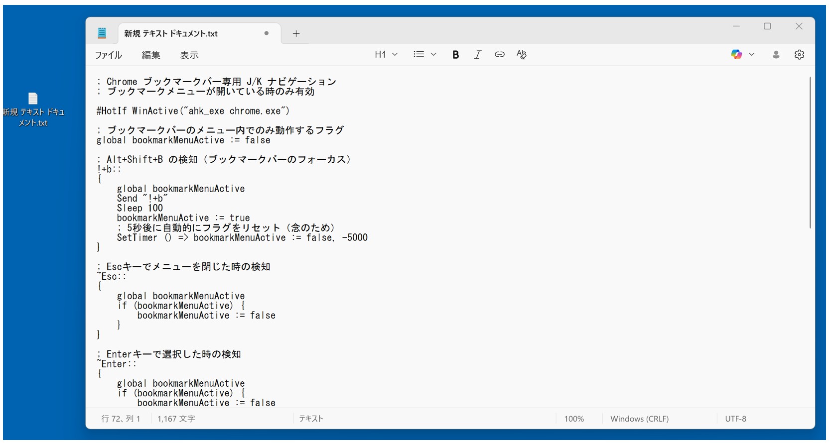Select the 新規 テキスト ドキュメント.txt tab
834x443 pixels.
(x=189, y=33)
